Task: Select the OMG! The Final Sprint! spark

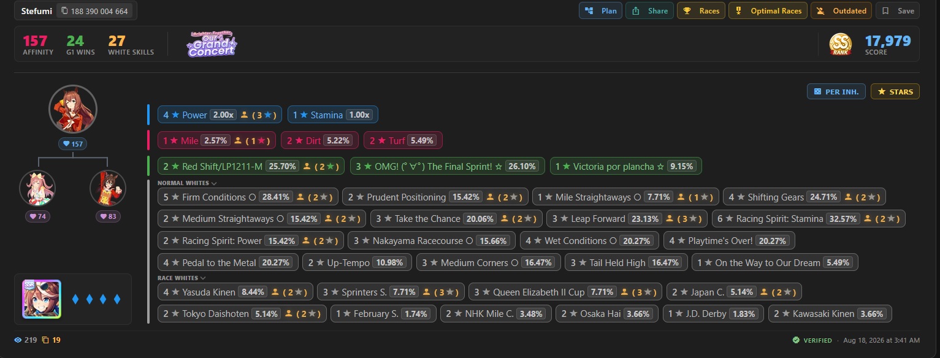Action: coord(448,166)
